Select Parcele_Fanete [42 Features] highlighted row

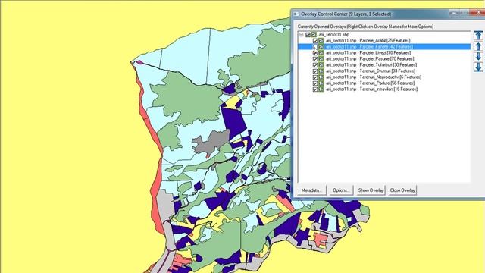(384, 47)
